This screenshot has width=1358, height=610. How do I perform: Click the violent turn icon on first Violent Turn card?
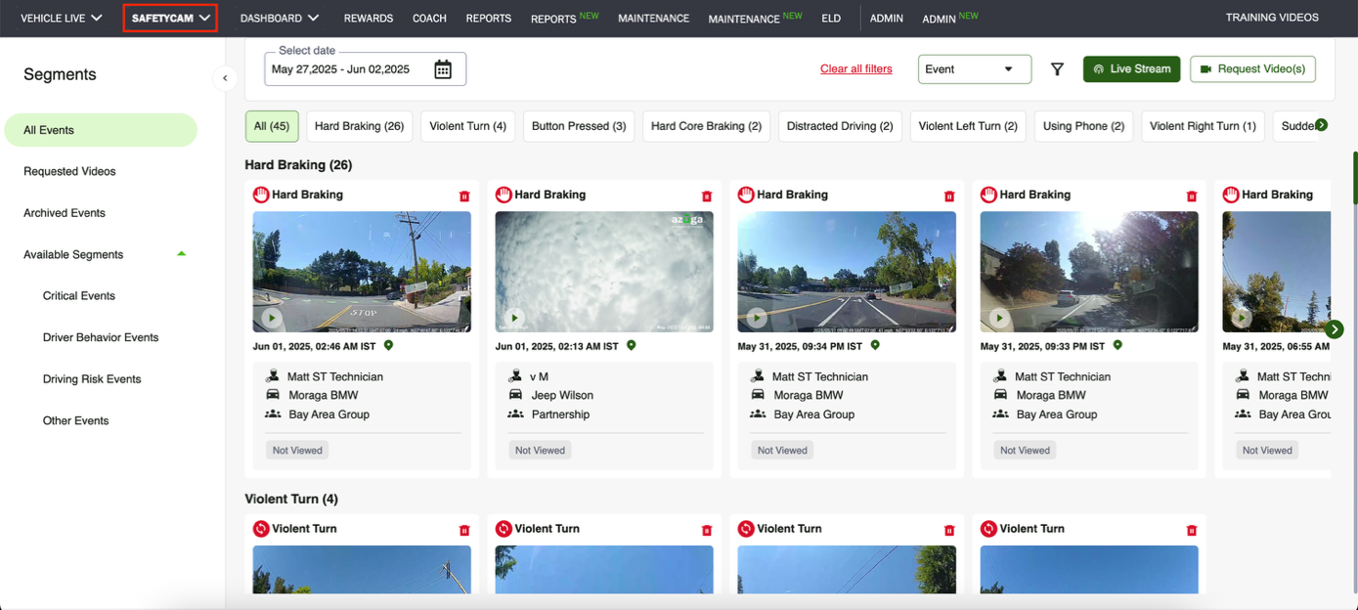click(261, 529)
